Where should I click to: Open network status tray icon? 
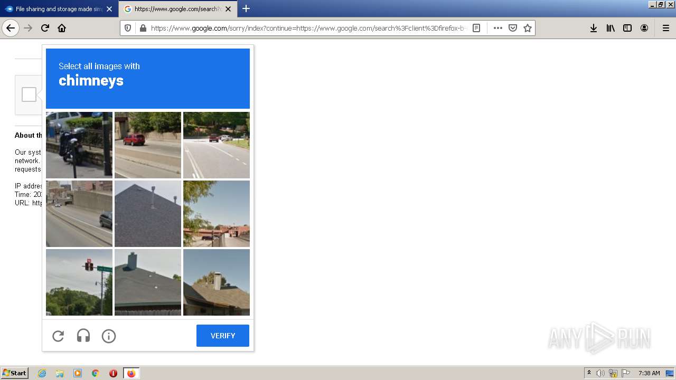click(x=613, y=373)
